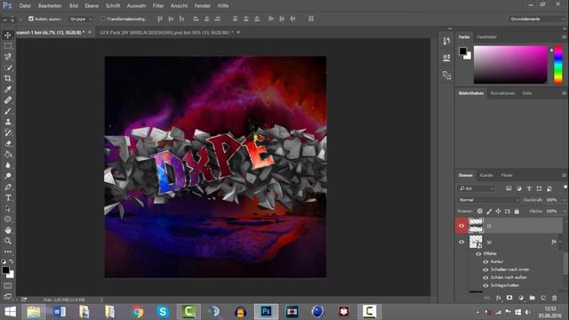
Task: Select the Zoom tool
Action: tap(8, 241)
